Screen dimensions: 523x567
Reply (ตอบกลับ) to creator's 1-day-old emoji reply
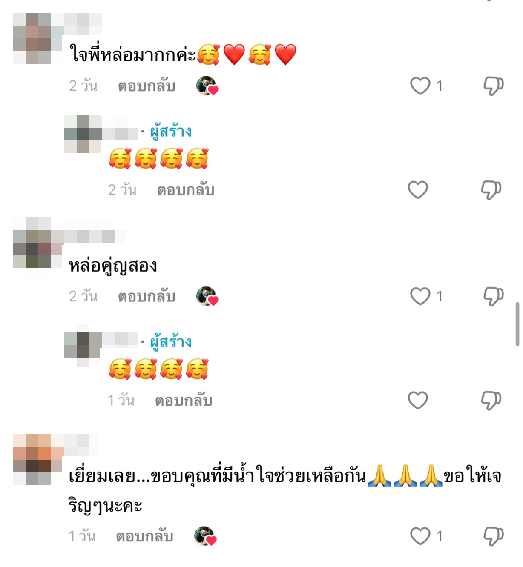click(x=184, y=401)
